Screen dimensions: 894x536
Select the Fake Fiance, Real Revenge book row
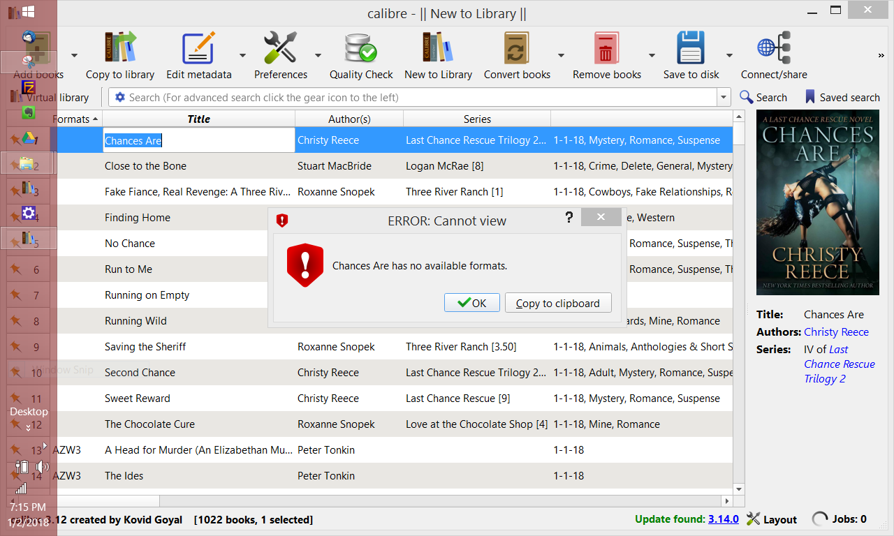pos(198,192)
